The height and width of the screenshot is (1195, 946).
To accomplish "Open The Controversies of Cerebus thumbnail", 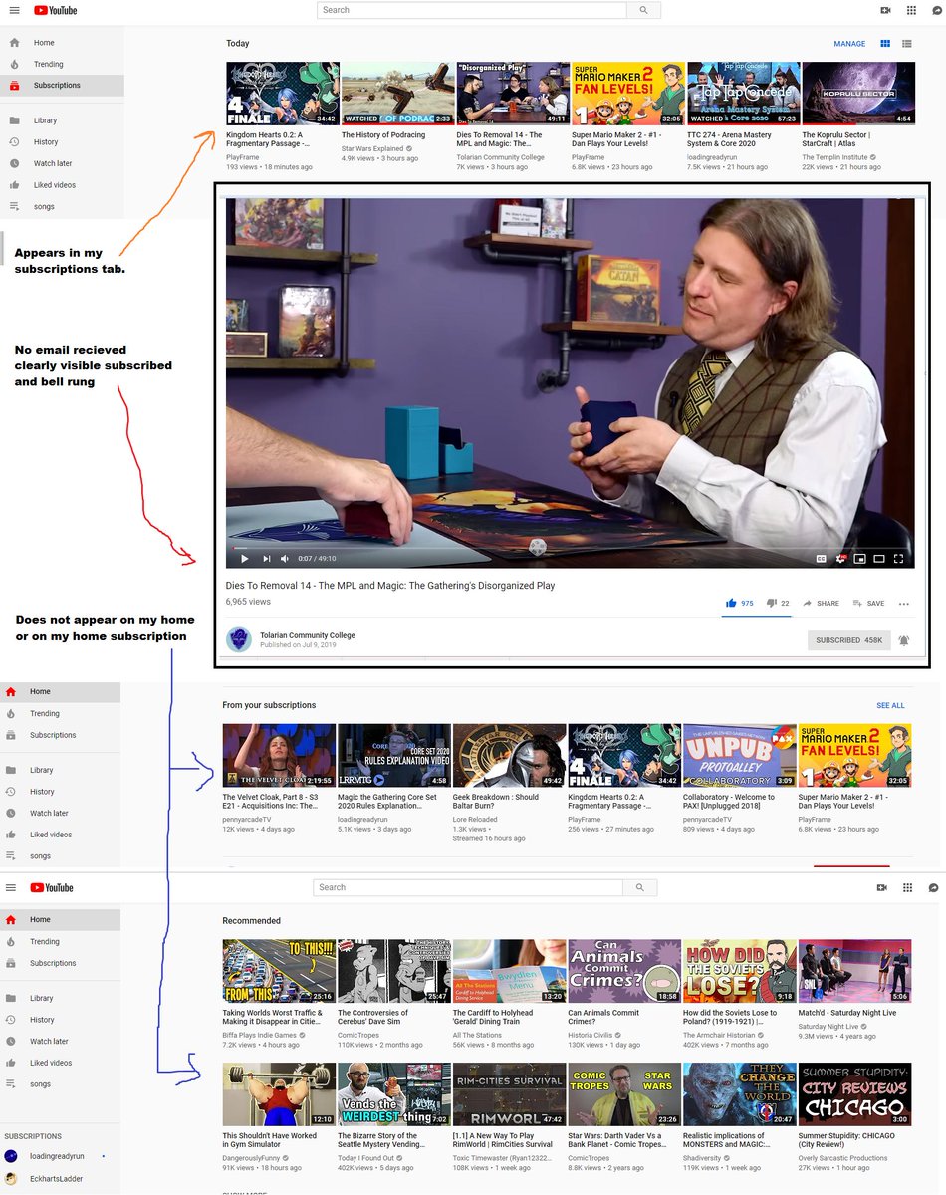I will coord(394,971).
